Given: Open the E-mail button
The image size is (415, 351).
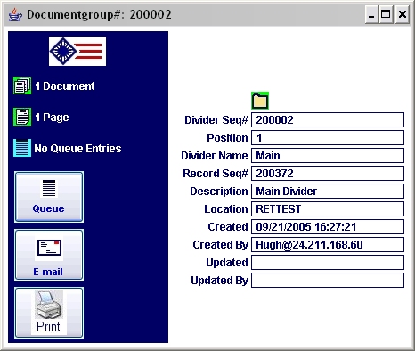Looking at the screenshot, I should tap(49, 255).
